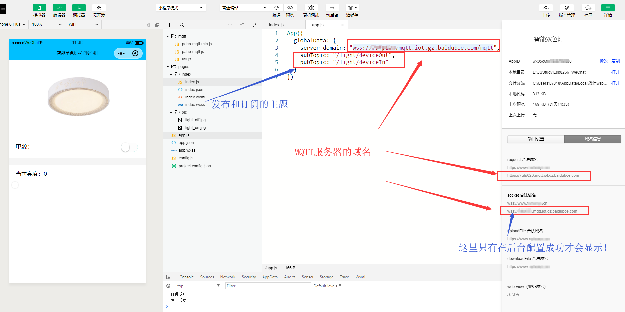Open the 小程序模式 compile mode dropdown

[x=181, y=7]
